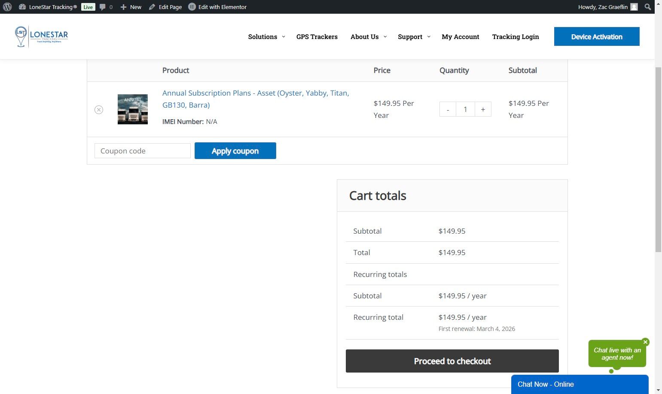This screenshot has height=394, width=662.
Task: Click the Price column header
Action: (382, 70)
